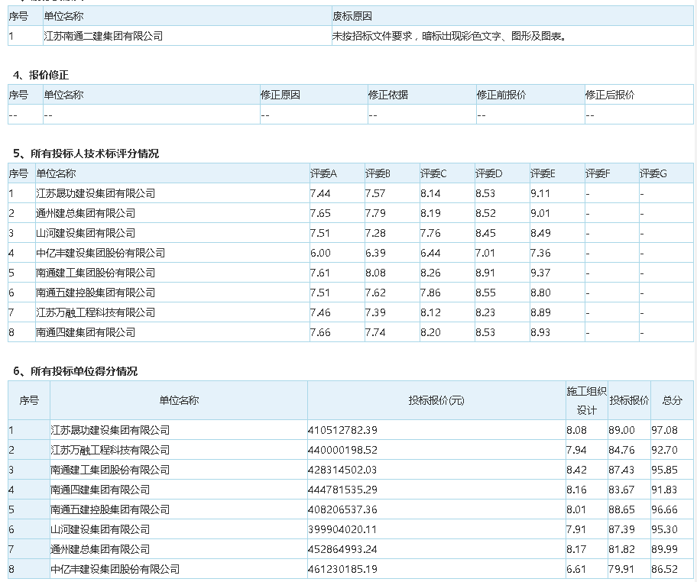
Task: Click the bid price 428314502.03
Action: [342, 470]
